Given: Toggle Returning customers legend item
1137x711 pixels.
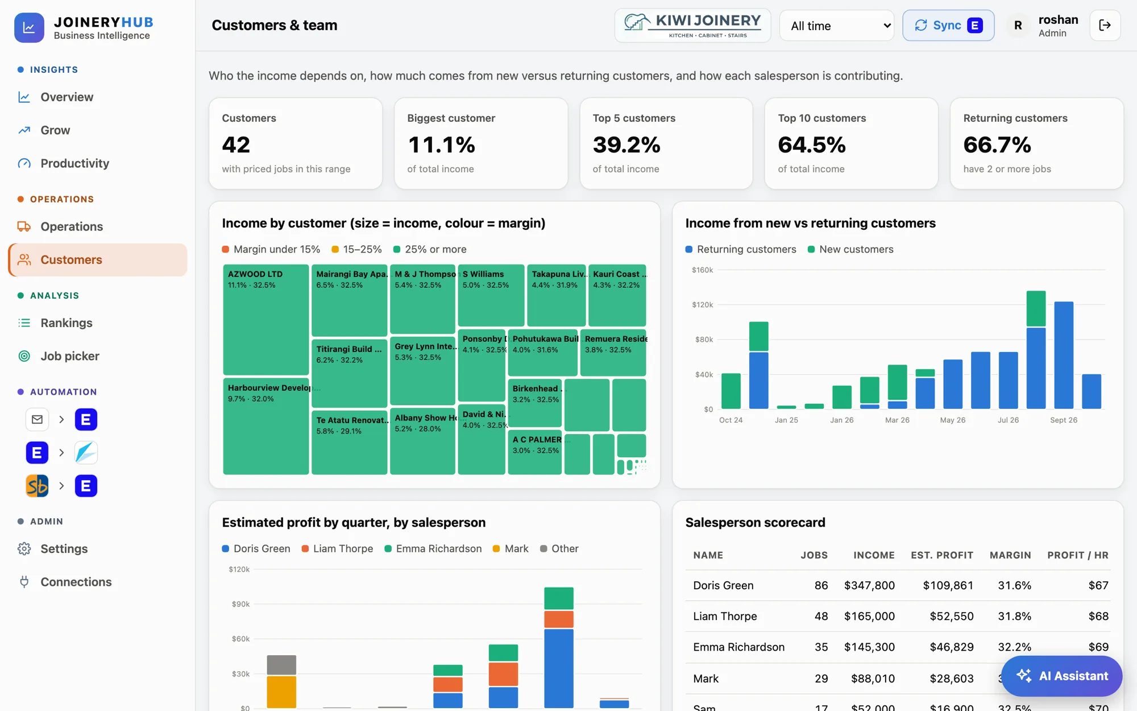Looking at the screenshot, I should (x=741, y=249).
